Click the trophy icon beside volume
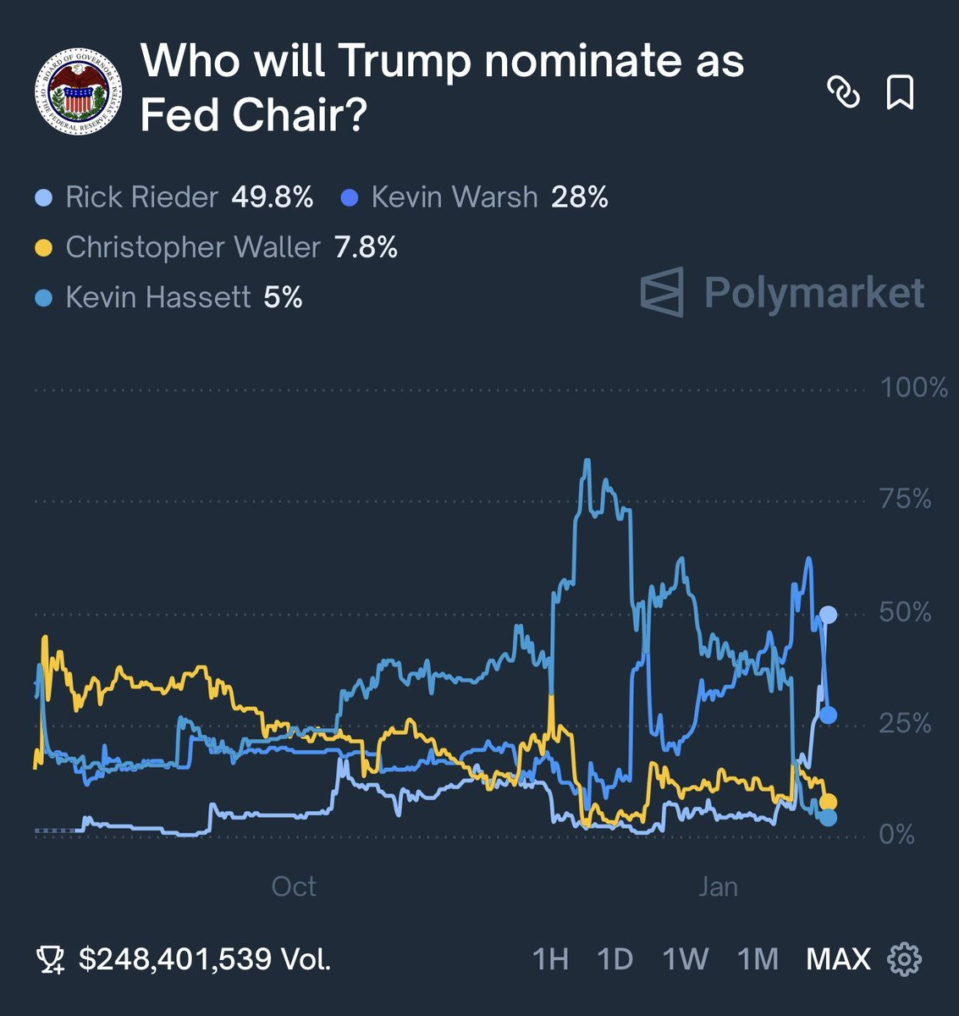Image resolution: width=959 pixels, height=1016 pixels. (50, 959)
